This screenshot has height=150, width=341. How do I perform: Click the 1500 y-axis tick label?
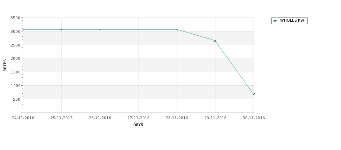(x=15, y=72)
